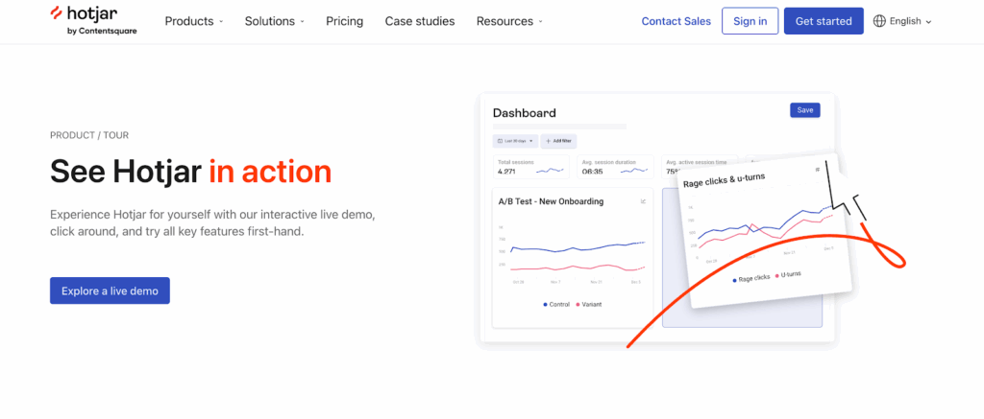This screenshot has height=419, width=984.
Task: Click the Save button in dashboard preview
Action: [x=804, y=110]
